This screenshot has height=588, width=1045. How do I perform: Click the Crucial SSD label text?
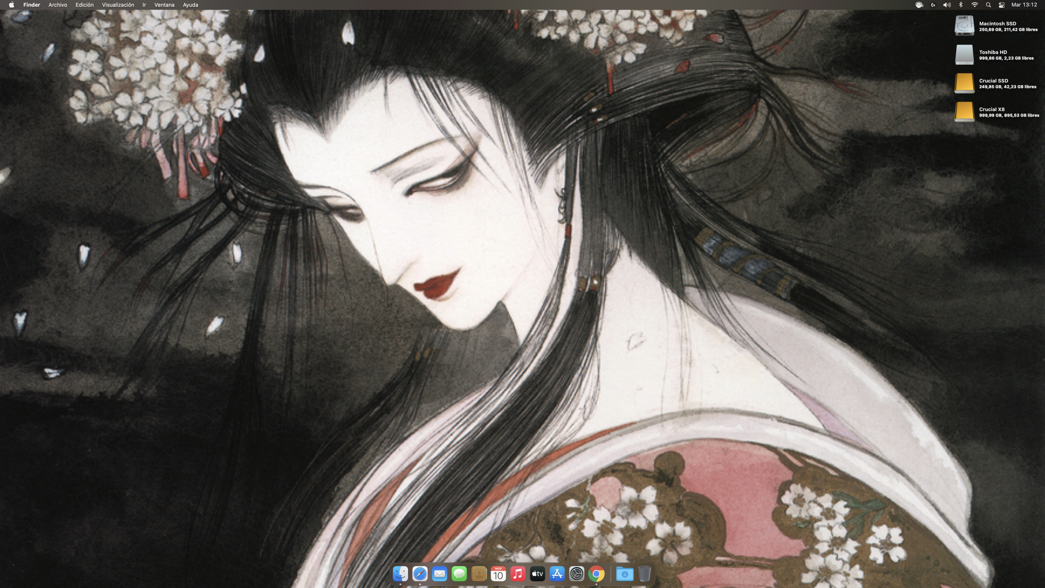click(993, 81)
